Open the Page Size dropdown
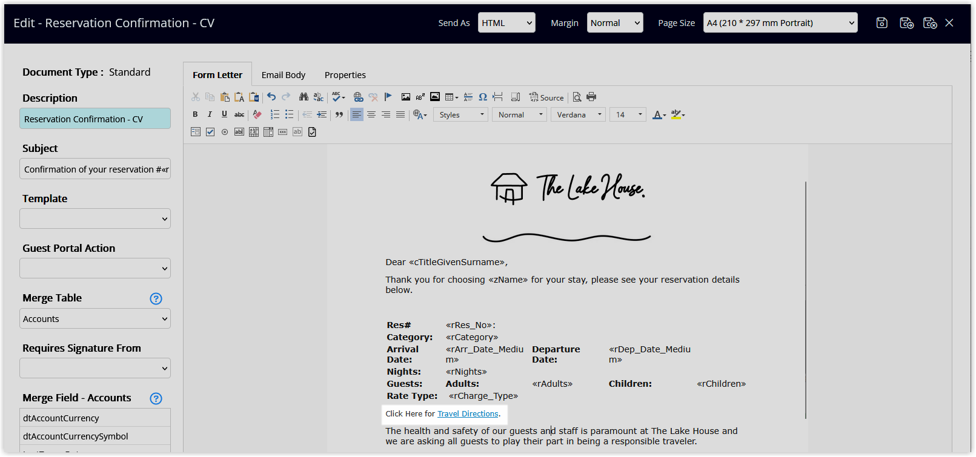 click(x=780, y=23)
